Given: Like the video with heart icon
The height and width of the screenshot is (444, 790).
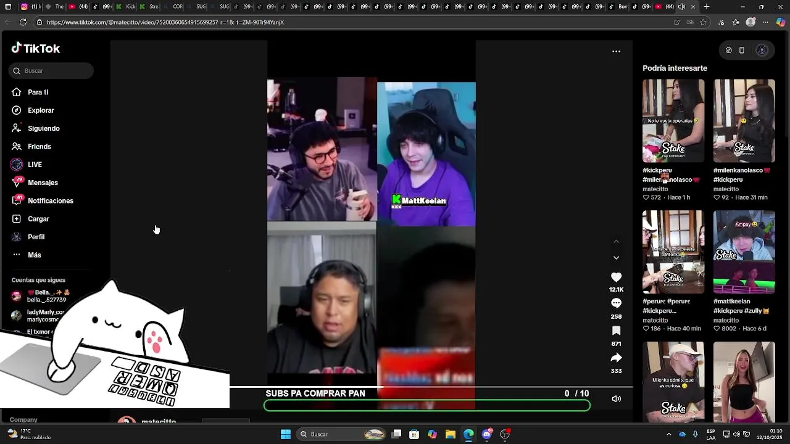Looking at the screenshot, I should (x=616, y=277).
